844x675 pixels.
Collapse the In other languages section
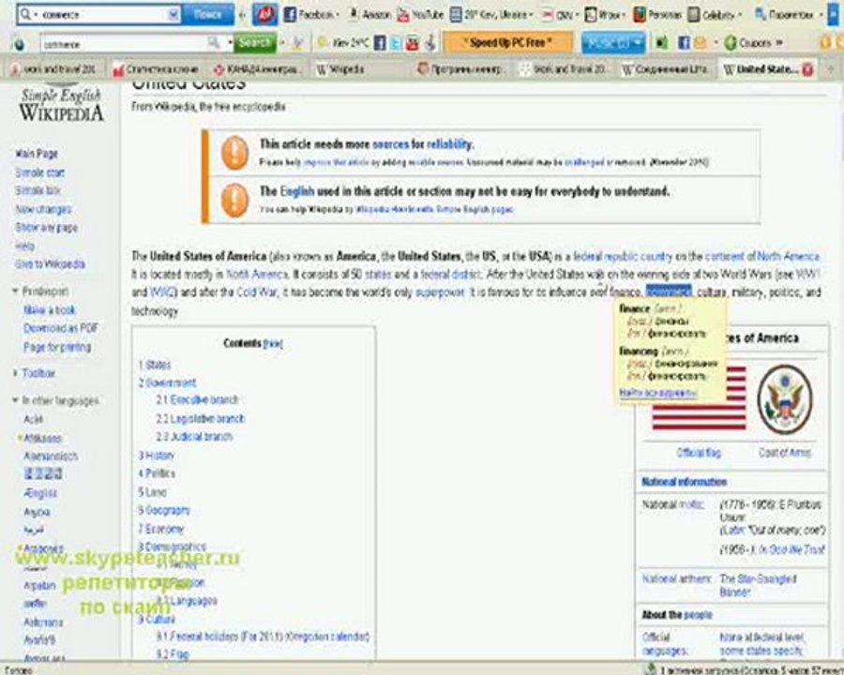pyautogui.click(x=56, y=400)
